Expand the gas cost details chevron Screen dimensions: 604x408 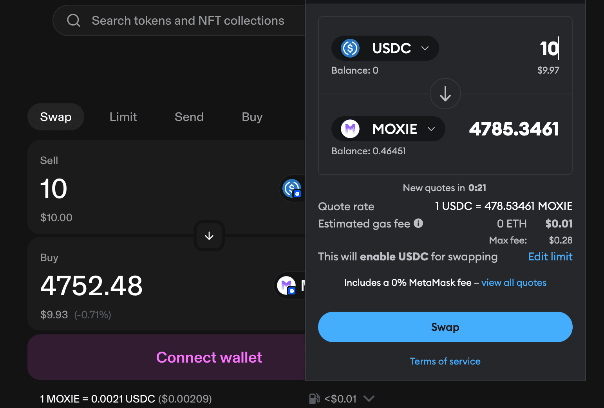(x=369, y=399)
